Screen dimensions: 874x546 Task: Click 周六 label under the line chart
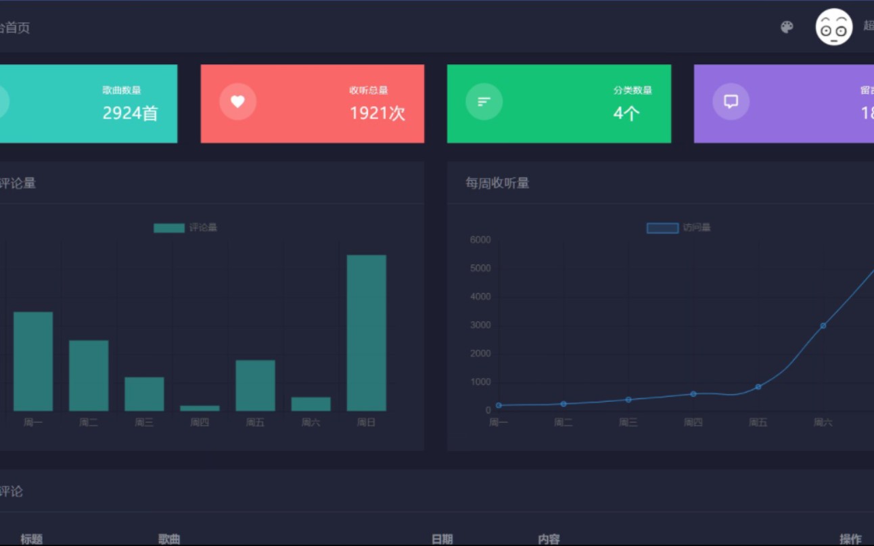click(823, 423)
